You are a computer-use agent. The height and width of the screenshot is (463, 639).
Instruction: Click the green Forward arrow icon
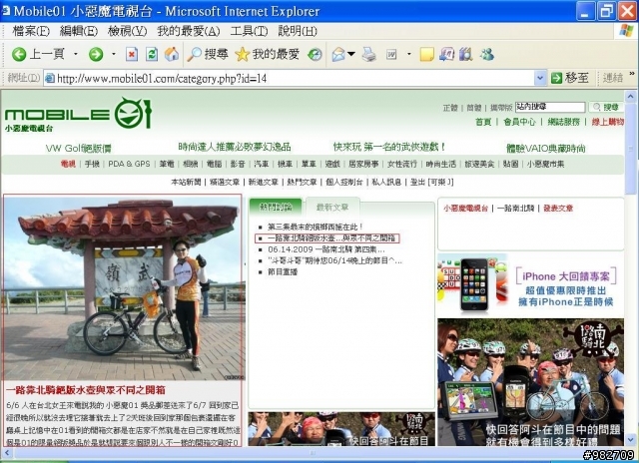(96, 54)
